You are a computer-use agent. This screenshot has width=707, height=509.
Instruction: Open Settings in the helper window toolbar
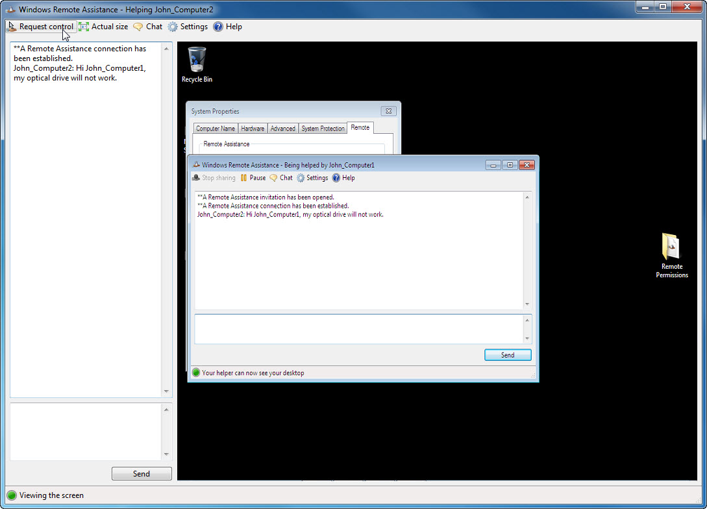188,27
